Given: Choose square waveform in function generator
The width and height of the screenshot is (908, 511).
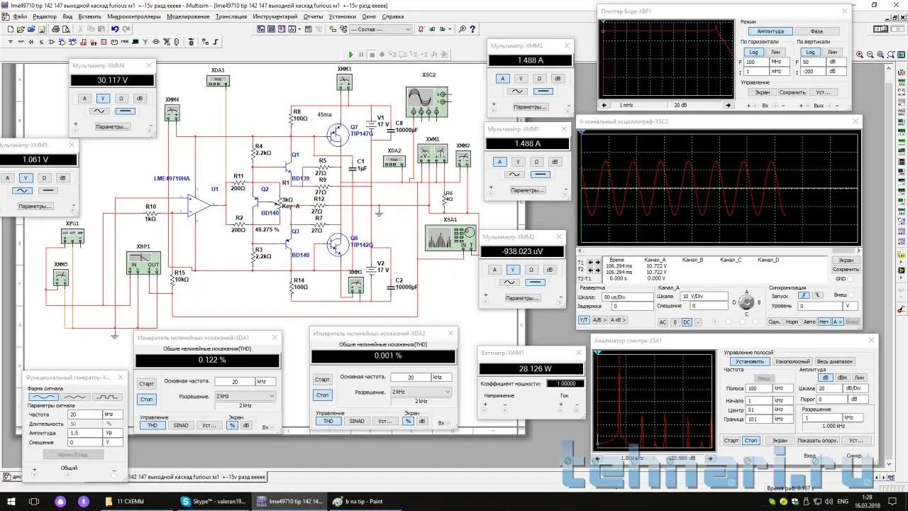Looking at the screenshot, I should pos(107,397).
